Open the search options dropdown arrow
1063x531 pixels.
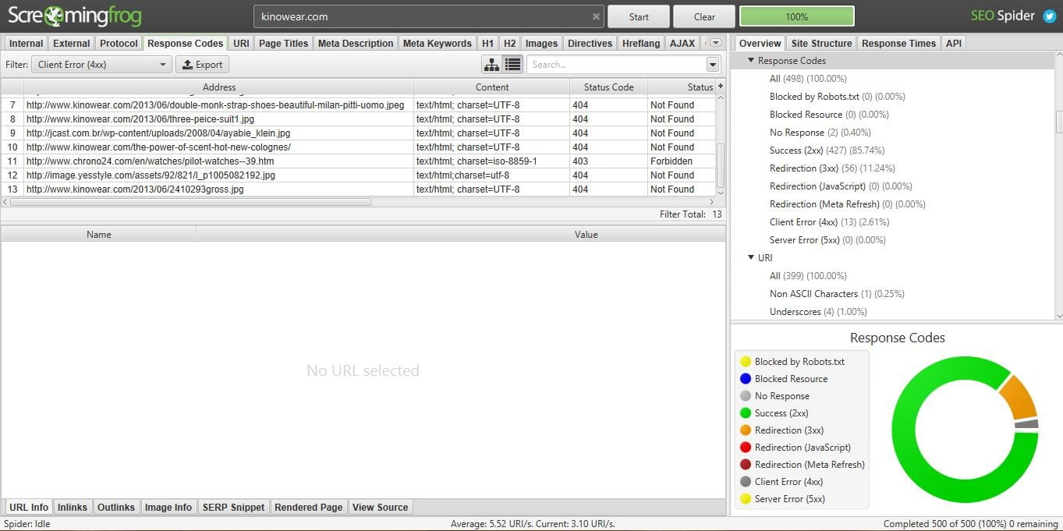(713, 65)
